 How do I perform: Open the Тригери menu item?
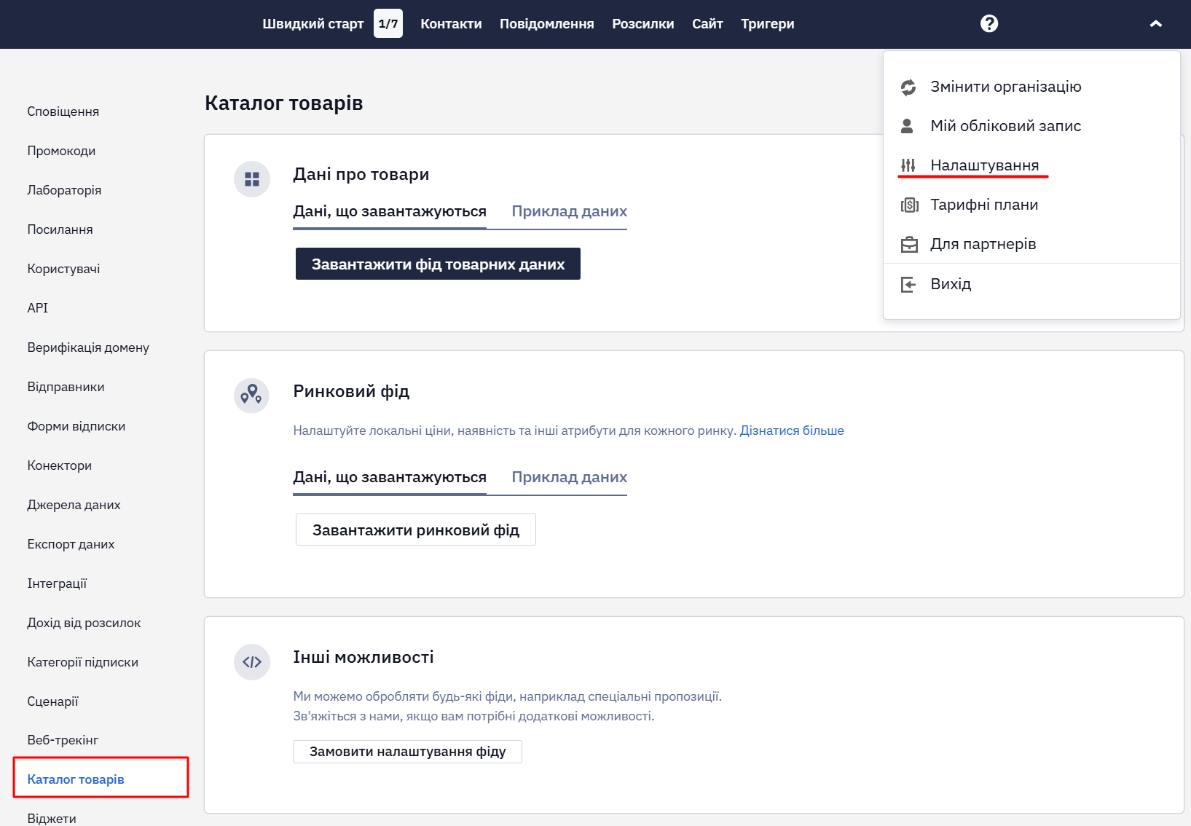coord(768,24)
